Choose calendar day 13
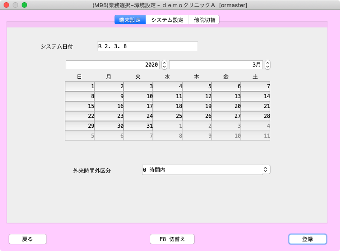340x251 pixels. [226, 96]
